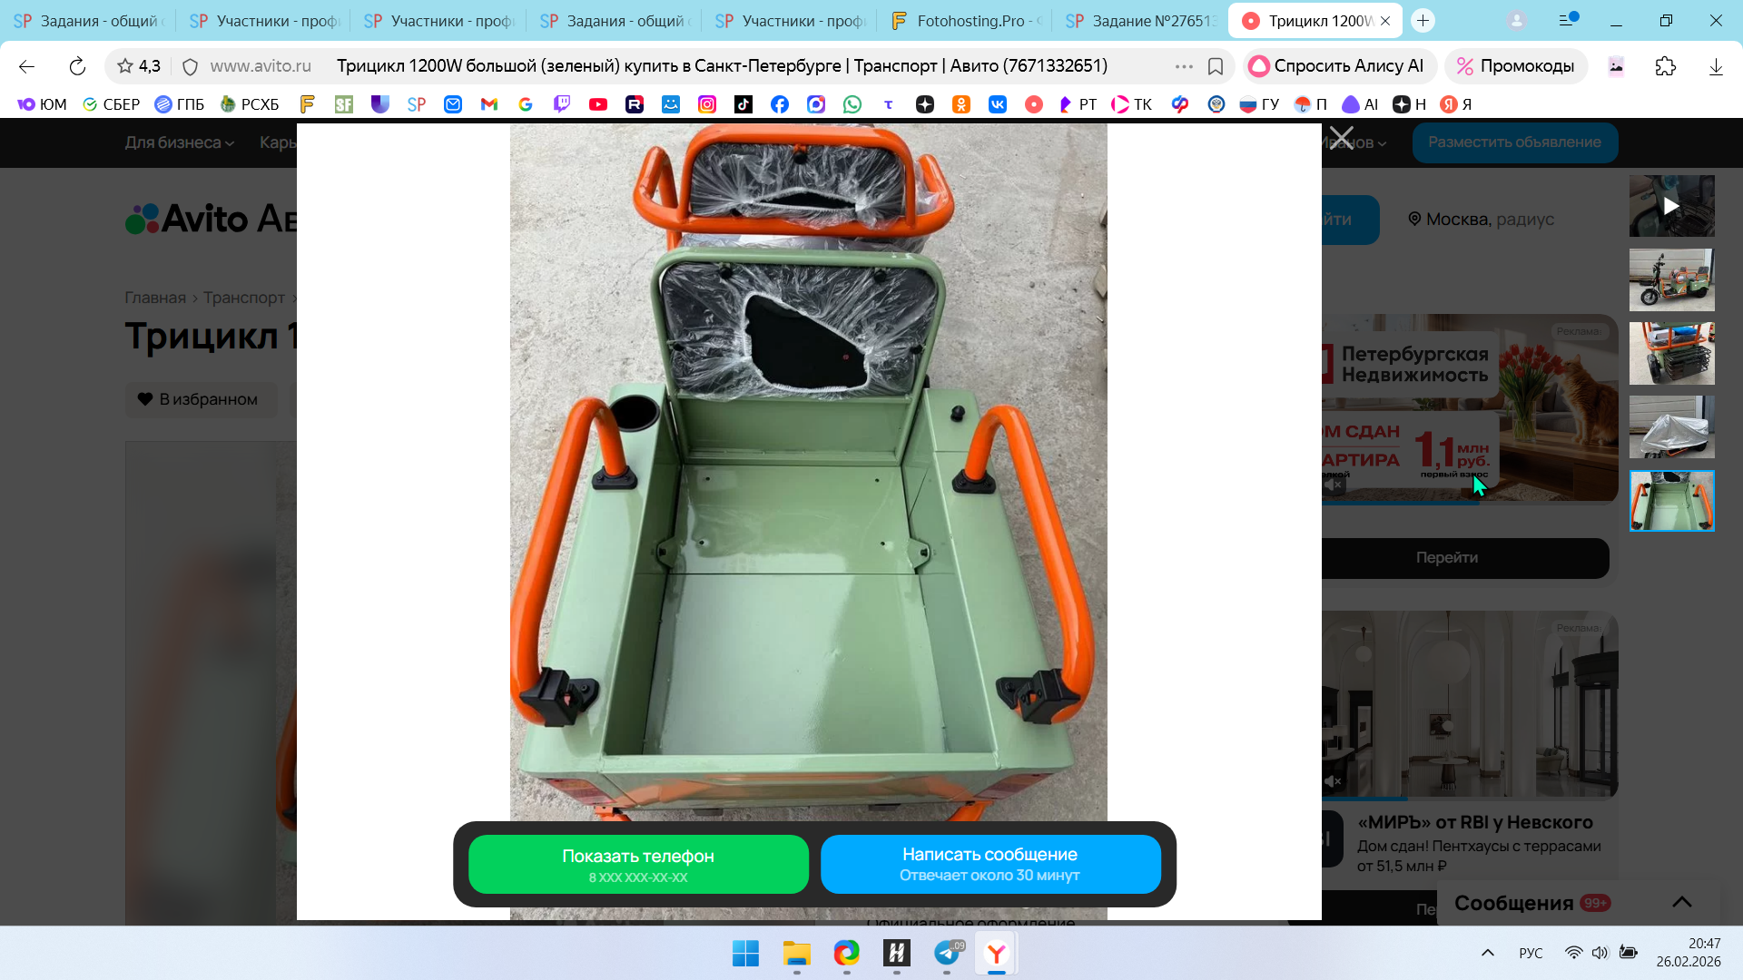Open TikTok bookmark in bookmarks bar
The width and height of the screenshot is (1743, 980).
click(x=743, y=104)
